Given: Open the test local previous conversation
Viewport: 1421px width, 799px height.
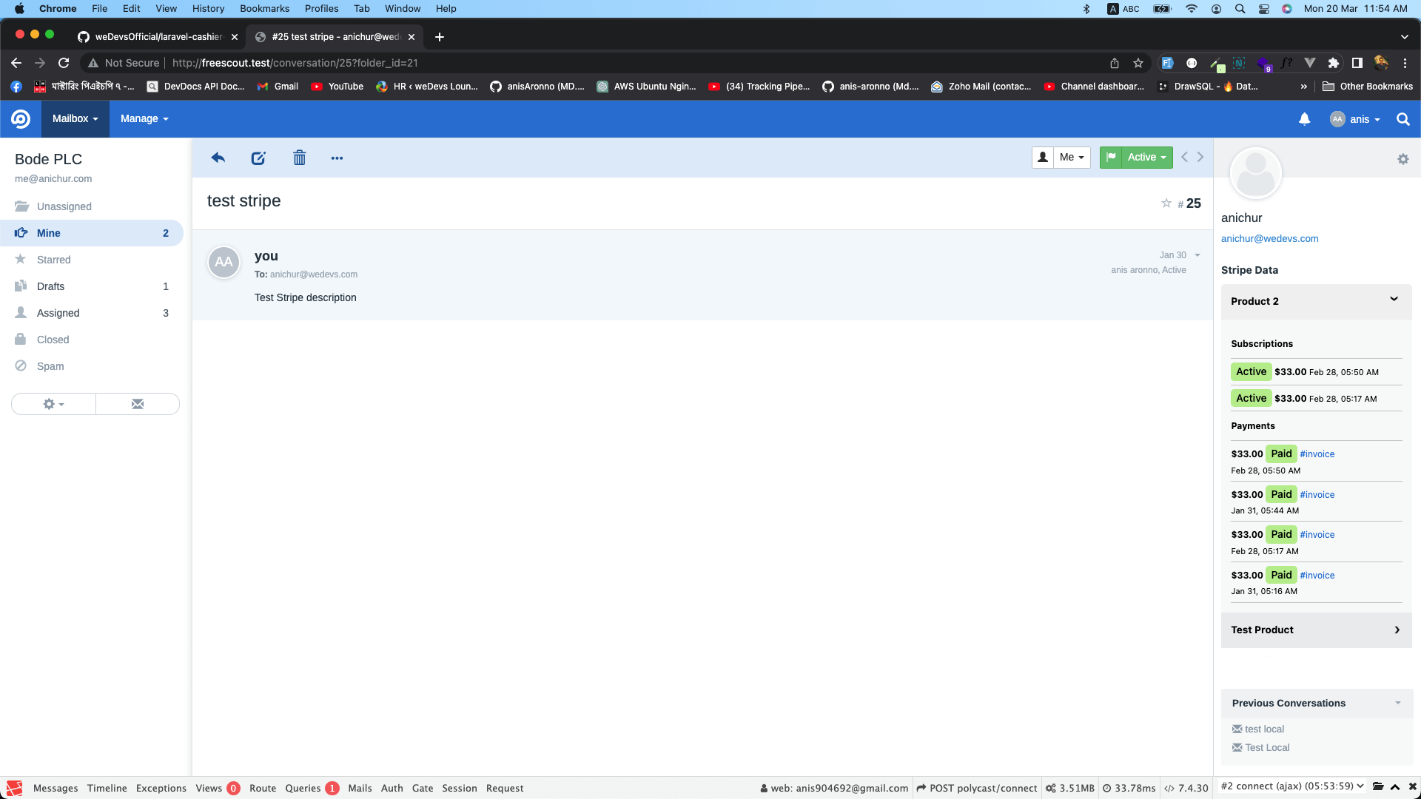Looking at the screenshot, I should [1264, 729].
